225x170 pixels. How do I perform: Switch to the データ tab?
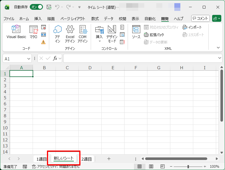108,19
